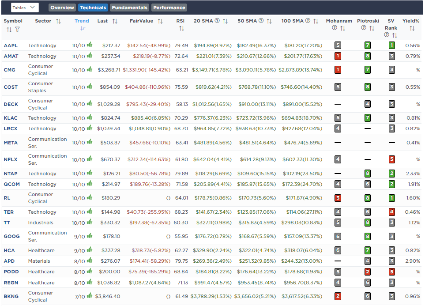Open the BKNG symbol link

click(11, 296)
